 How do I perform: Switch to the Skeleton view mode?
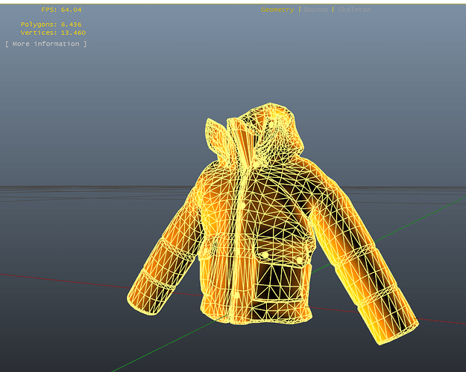point(354,10)
